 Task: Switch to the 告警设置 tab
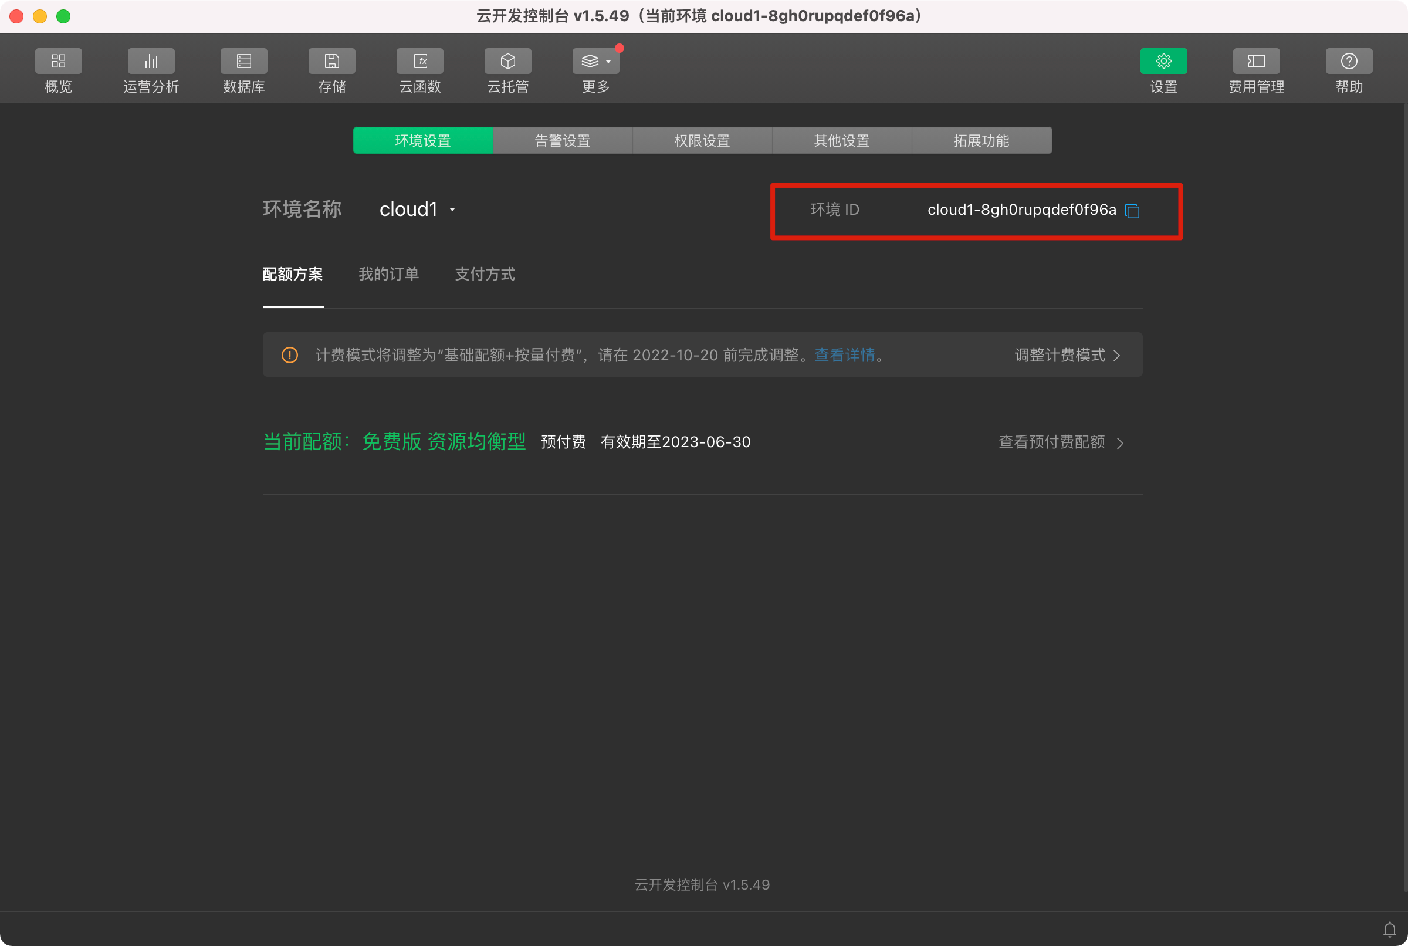pos(562,141)
